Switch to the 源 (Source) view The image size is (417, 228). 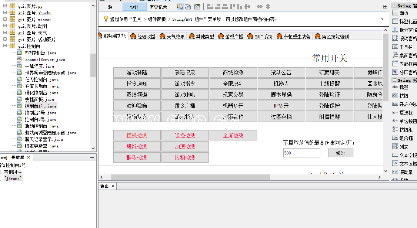(110, 7)
